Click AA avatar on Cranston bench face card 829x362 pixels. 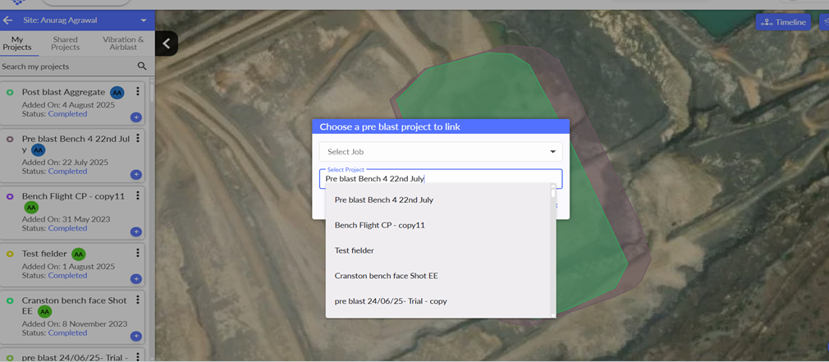45,311
